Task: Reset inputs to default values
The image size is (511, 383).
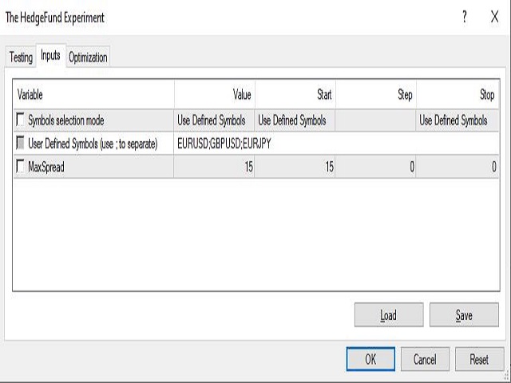Action: pos(479,359)
